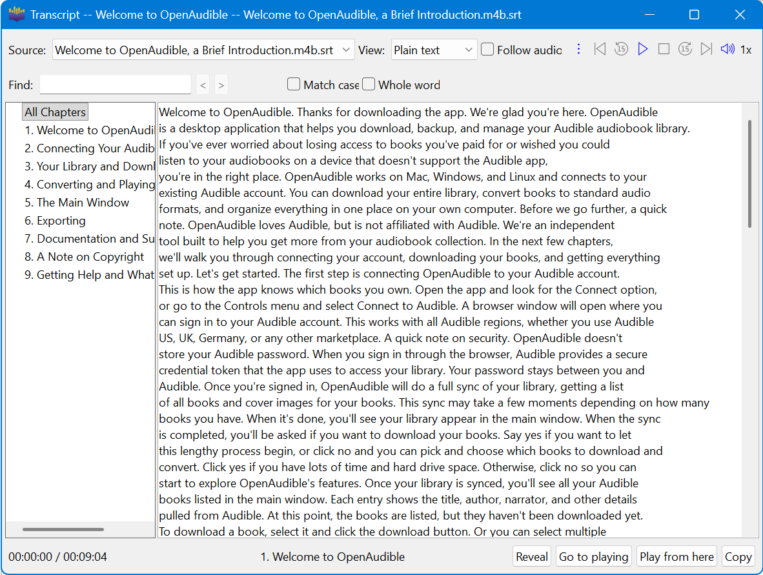Click the transcript vertical scrollbar thumb
The image size is (763, 575).
tap(750, 174)
